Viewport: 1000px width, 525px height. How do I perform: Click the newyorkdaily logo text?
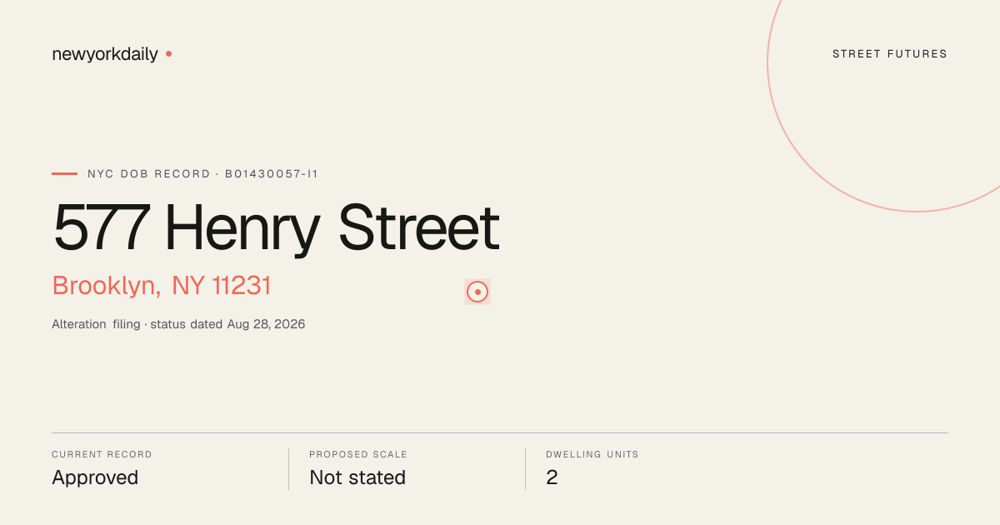point(105,54)
